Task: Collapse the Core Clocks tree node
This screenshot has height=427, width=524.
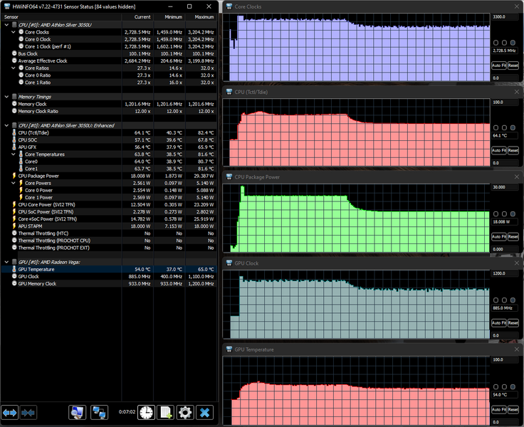Action: point(14,32)
